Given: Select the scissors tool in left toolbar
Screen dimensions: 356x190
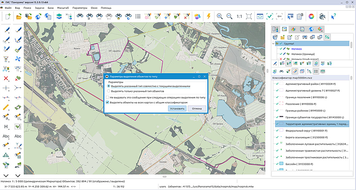Looking at the screenshot, I should click(x=6, y=69).
